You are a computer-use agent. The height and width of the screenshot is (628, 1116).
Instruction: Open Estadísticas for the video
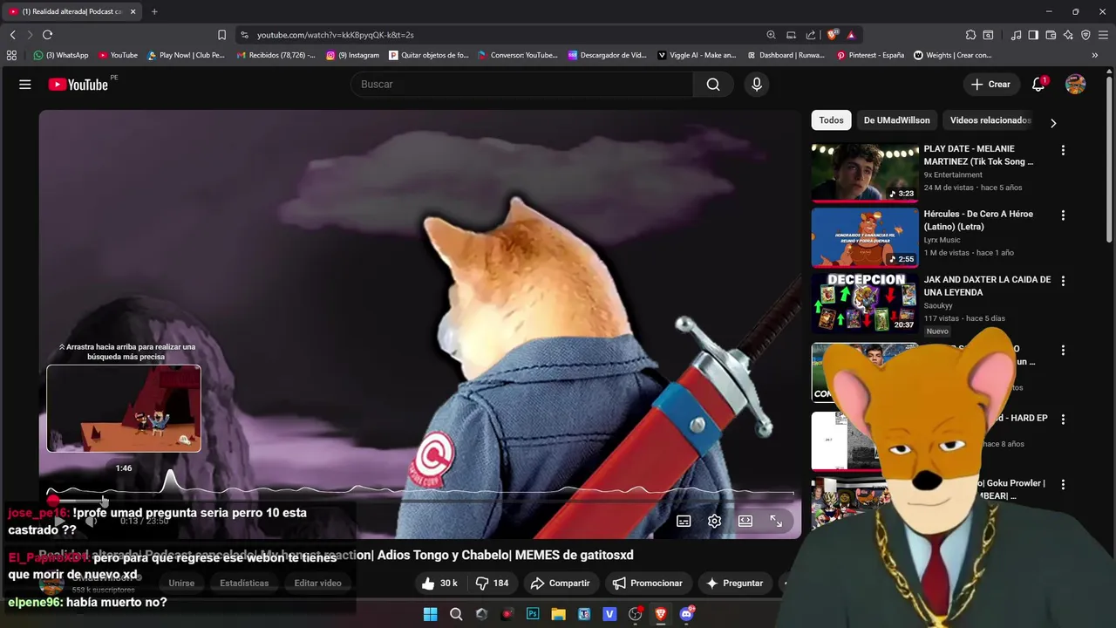pos(244,584)
